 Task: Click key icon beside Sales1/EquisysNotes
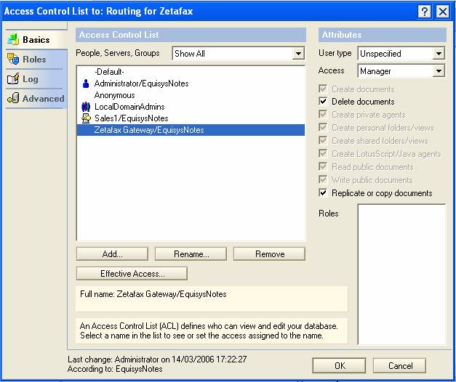(86, 118)
